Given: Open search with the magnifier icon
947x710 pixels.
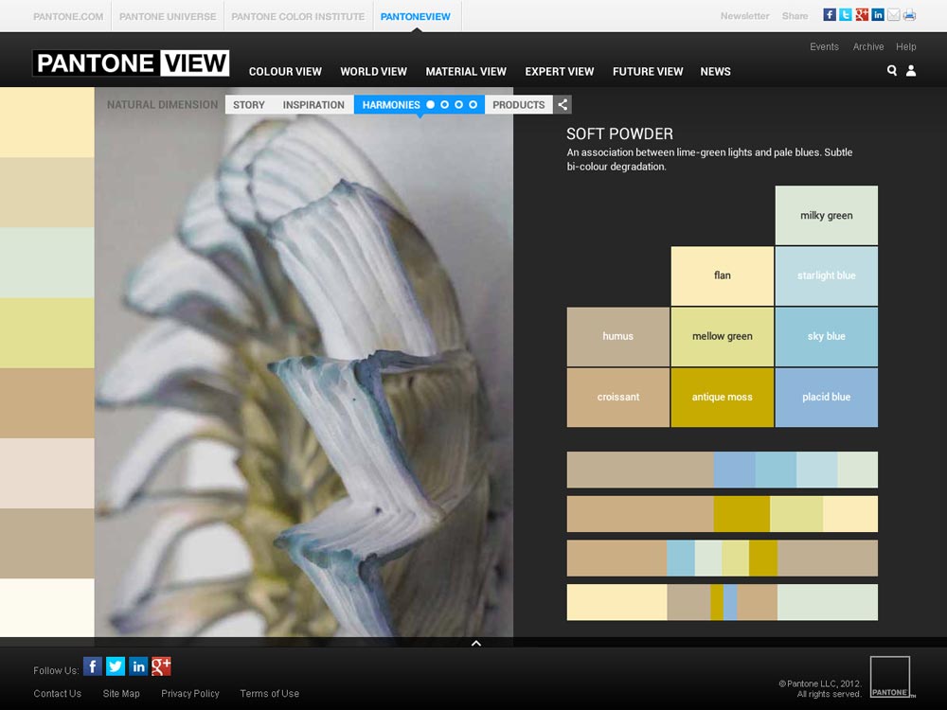Looking at the screenshot, I should tap(891, 71).
